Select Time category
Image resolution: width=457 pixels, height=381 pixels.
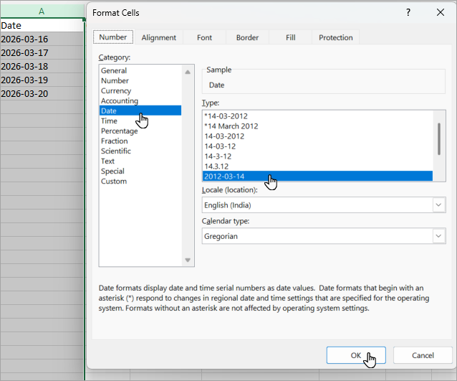(x=140, y=121)
